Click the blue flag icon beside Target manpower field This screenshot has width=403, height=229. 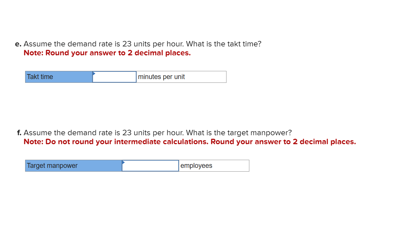[124, 162]
